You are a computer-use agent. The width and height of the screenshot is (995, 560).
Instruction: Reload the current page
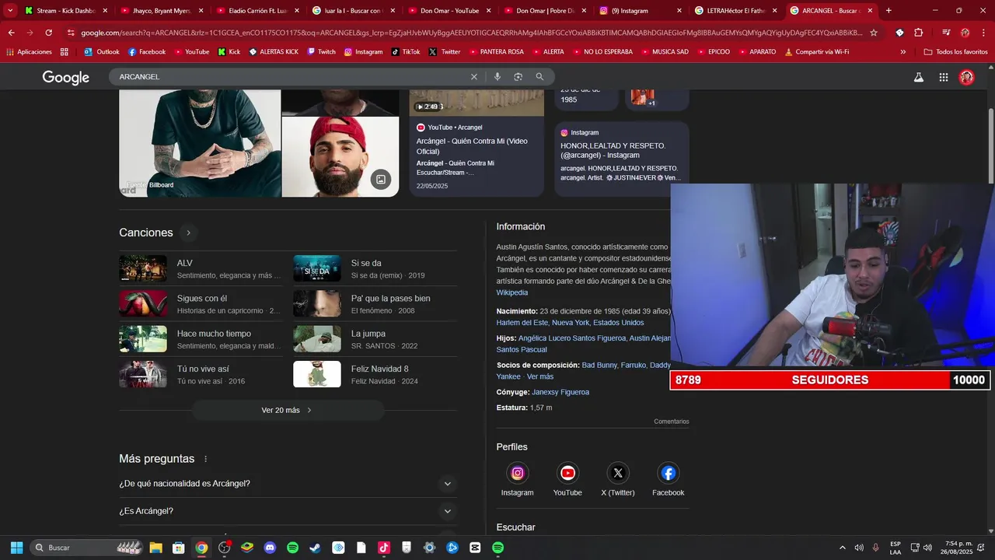click(x=48, y=33)
